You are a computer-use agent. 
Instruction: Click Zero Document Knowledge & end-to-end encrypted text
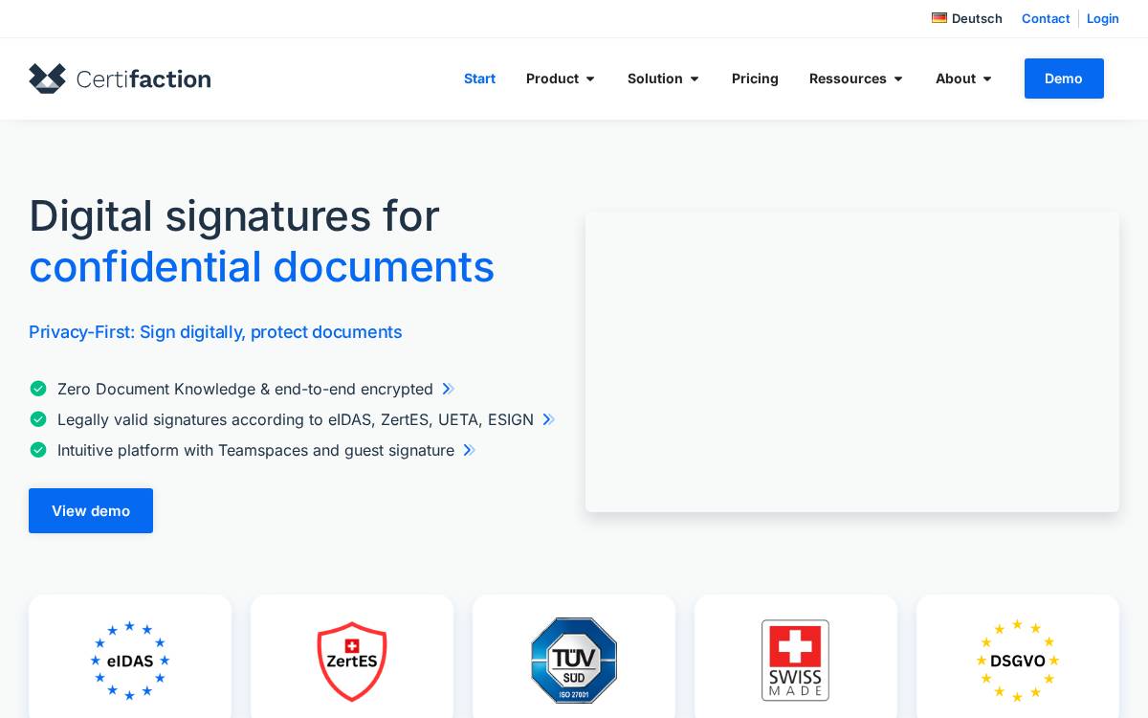(x=245, y=389)
